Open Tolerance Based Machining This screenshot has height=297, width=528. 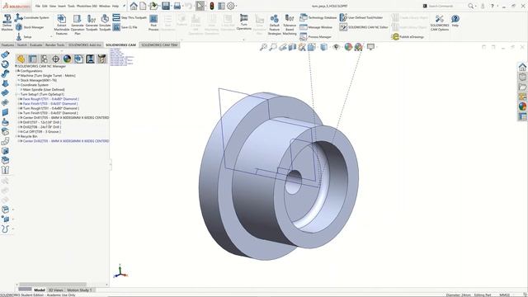pos(290,24)
